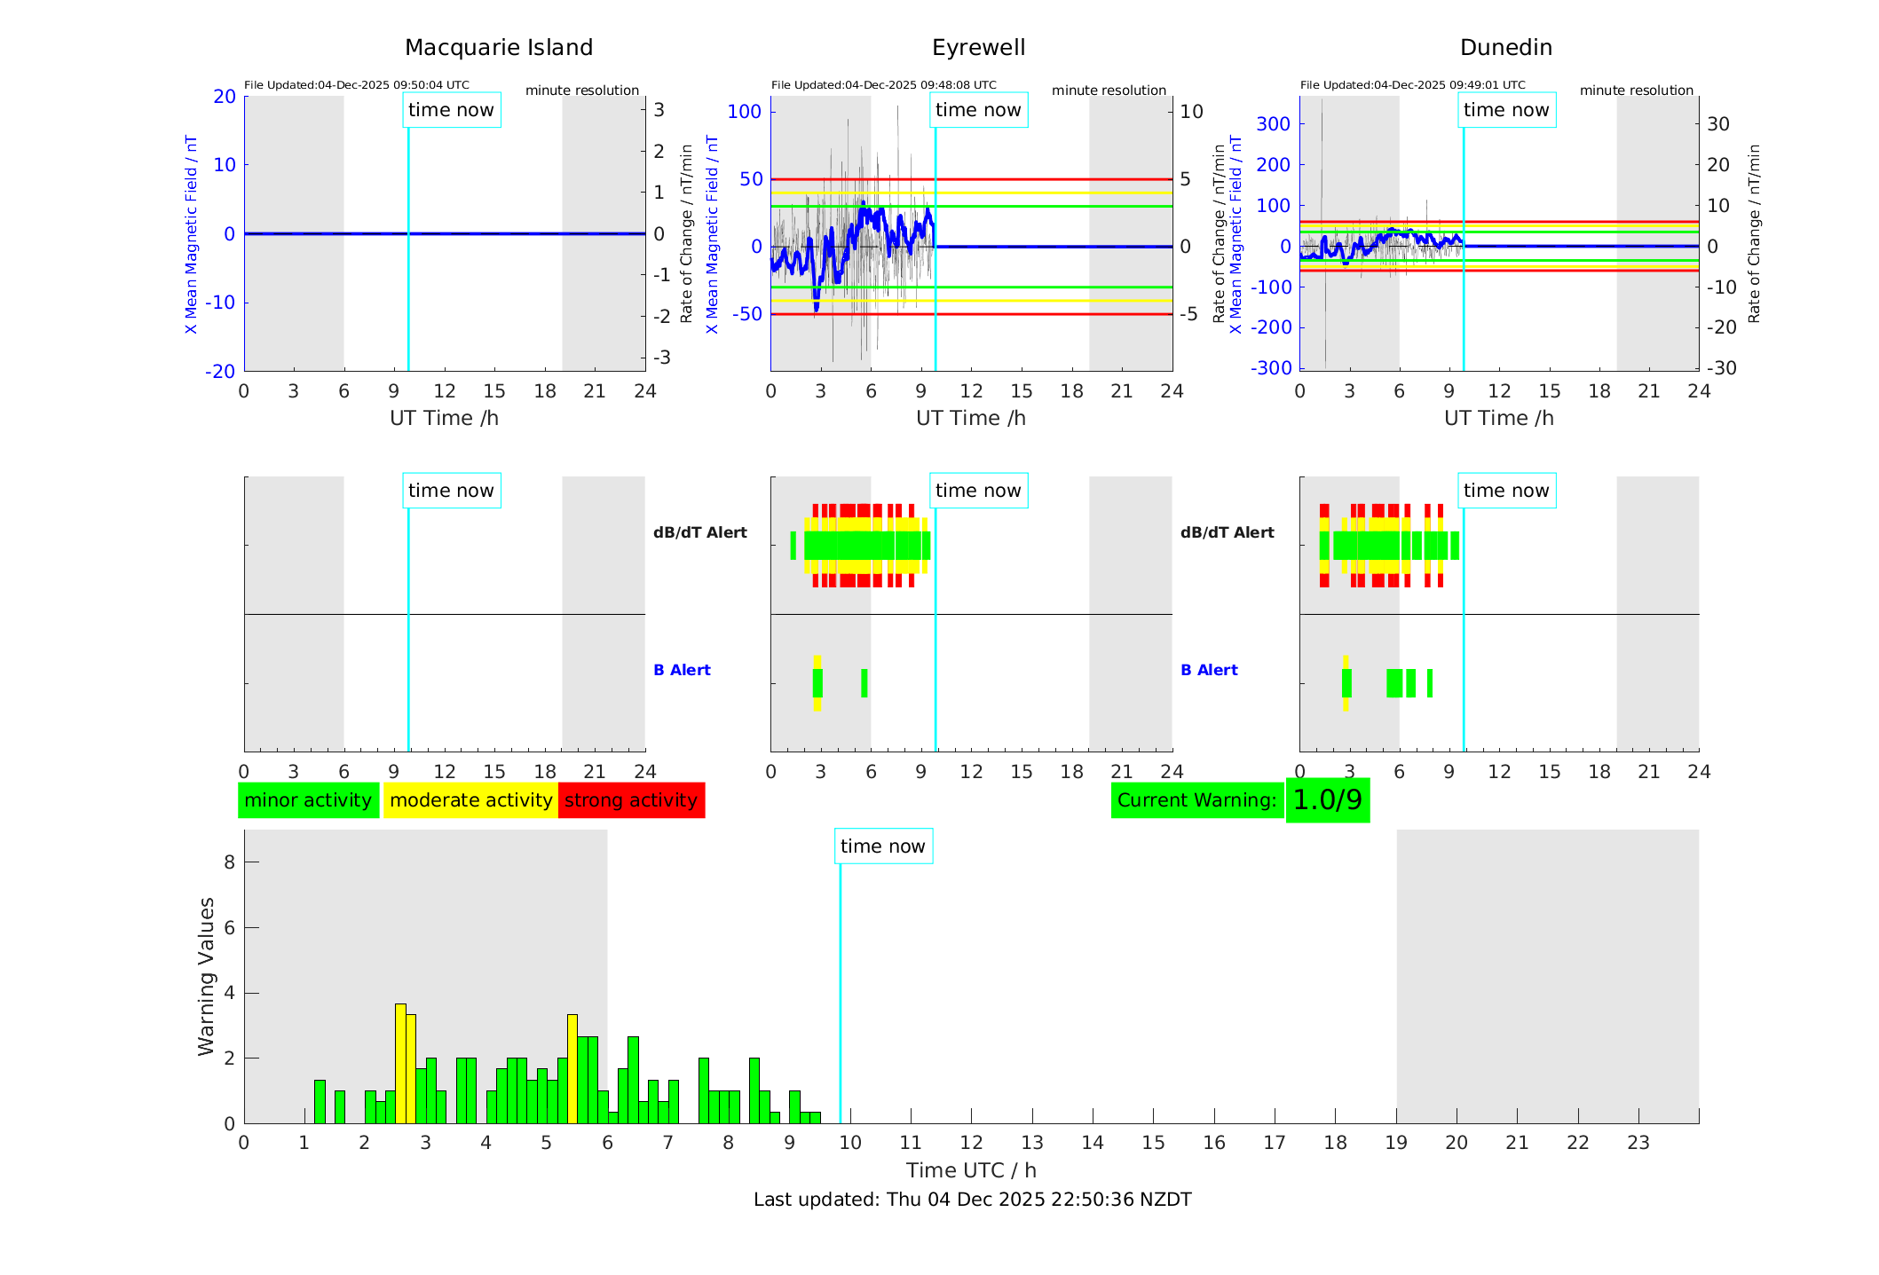Click minute resolution label on Dunedin plot

1636,91
